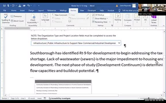Click the Page 3 of 6 indicator

pos(15,98)
